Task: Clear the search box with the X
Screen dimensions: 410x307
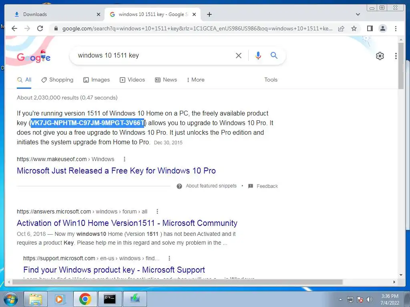Action: click(x=239, y=55)
